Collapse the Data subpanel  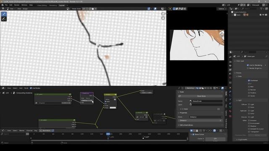[x=239, y=76]
